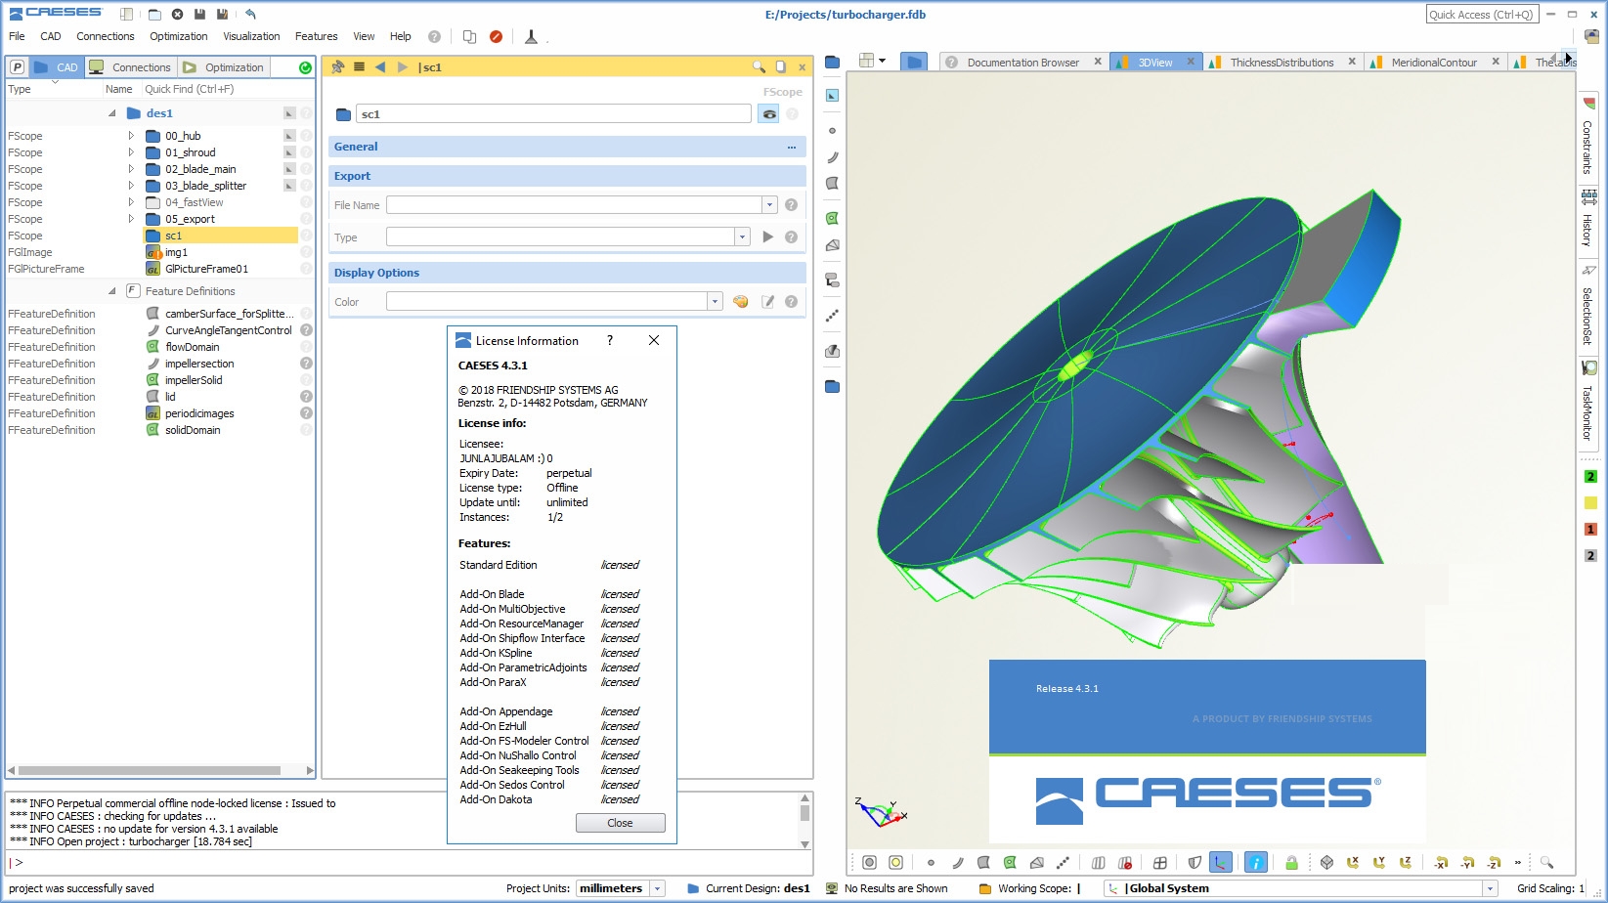
Task: Open the File Name dropdown
Action: tap(769, 205)
